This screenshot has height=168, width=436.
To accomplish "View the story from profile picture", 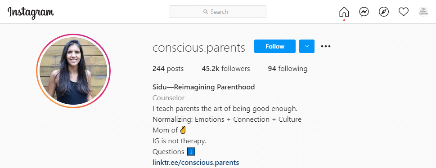I will (x=73, y=71).
